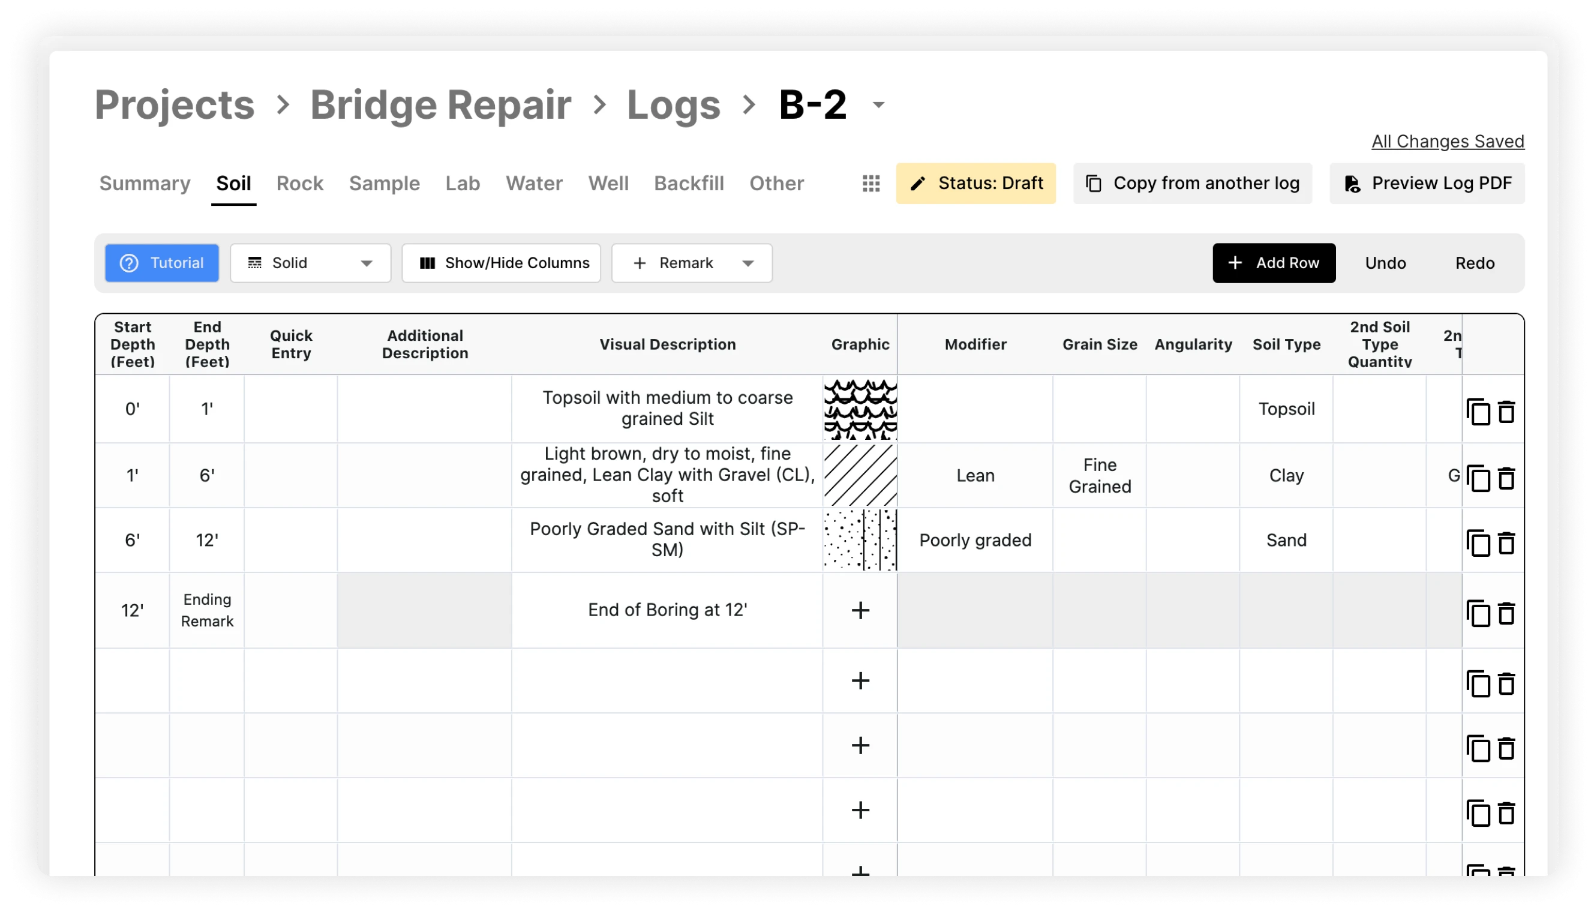
Task: Click the Topsoil graphic pattern swatch
Action: click(860, 409)
